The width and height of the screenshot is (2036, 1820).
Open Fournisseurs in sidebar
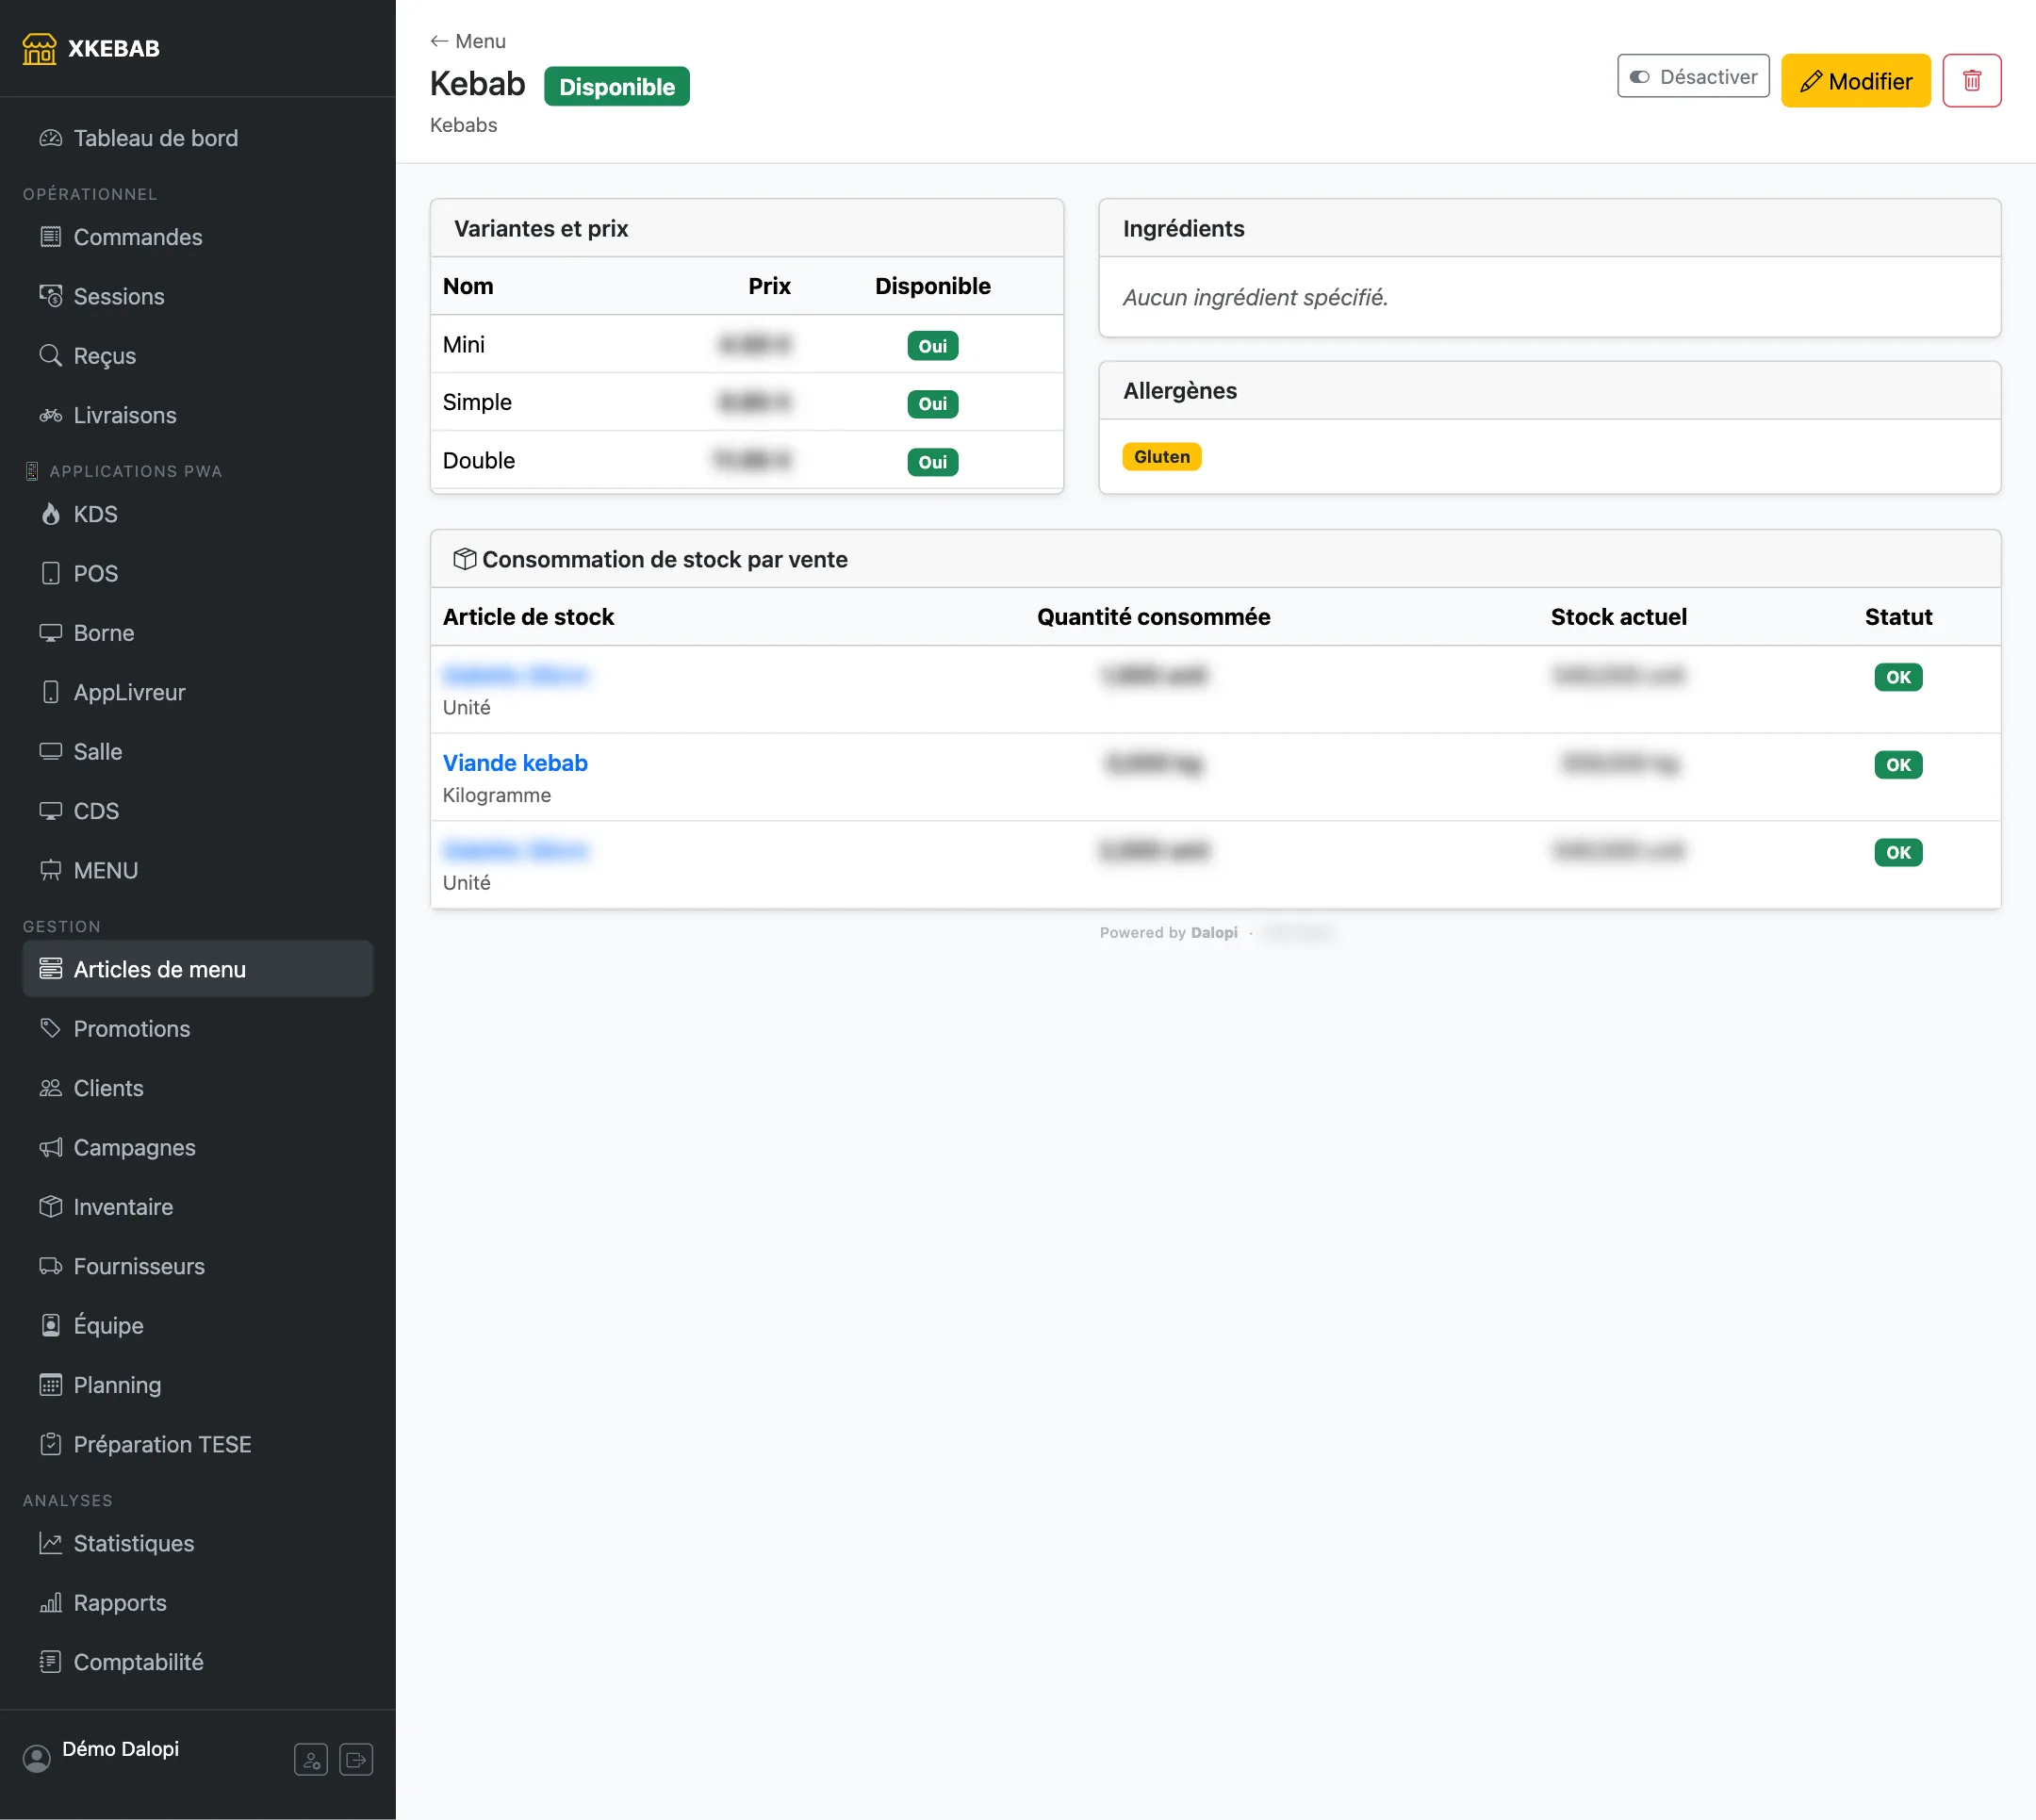coord(198,1266)
